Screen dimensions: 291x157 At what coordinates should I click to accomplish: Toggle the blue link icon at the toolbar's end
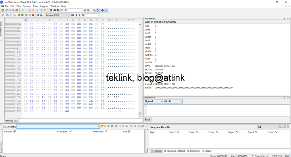click(106, 10)
